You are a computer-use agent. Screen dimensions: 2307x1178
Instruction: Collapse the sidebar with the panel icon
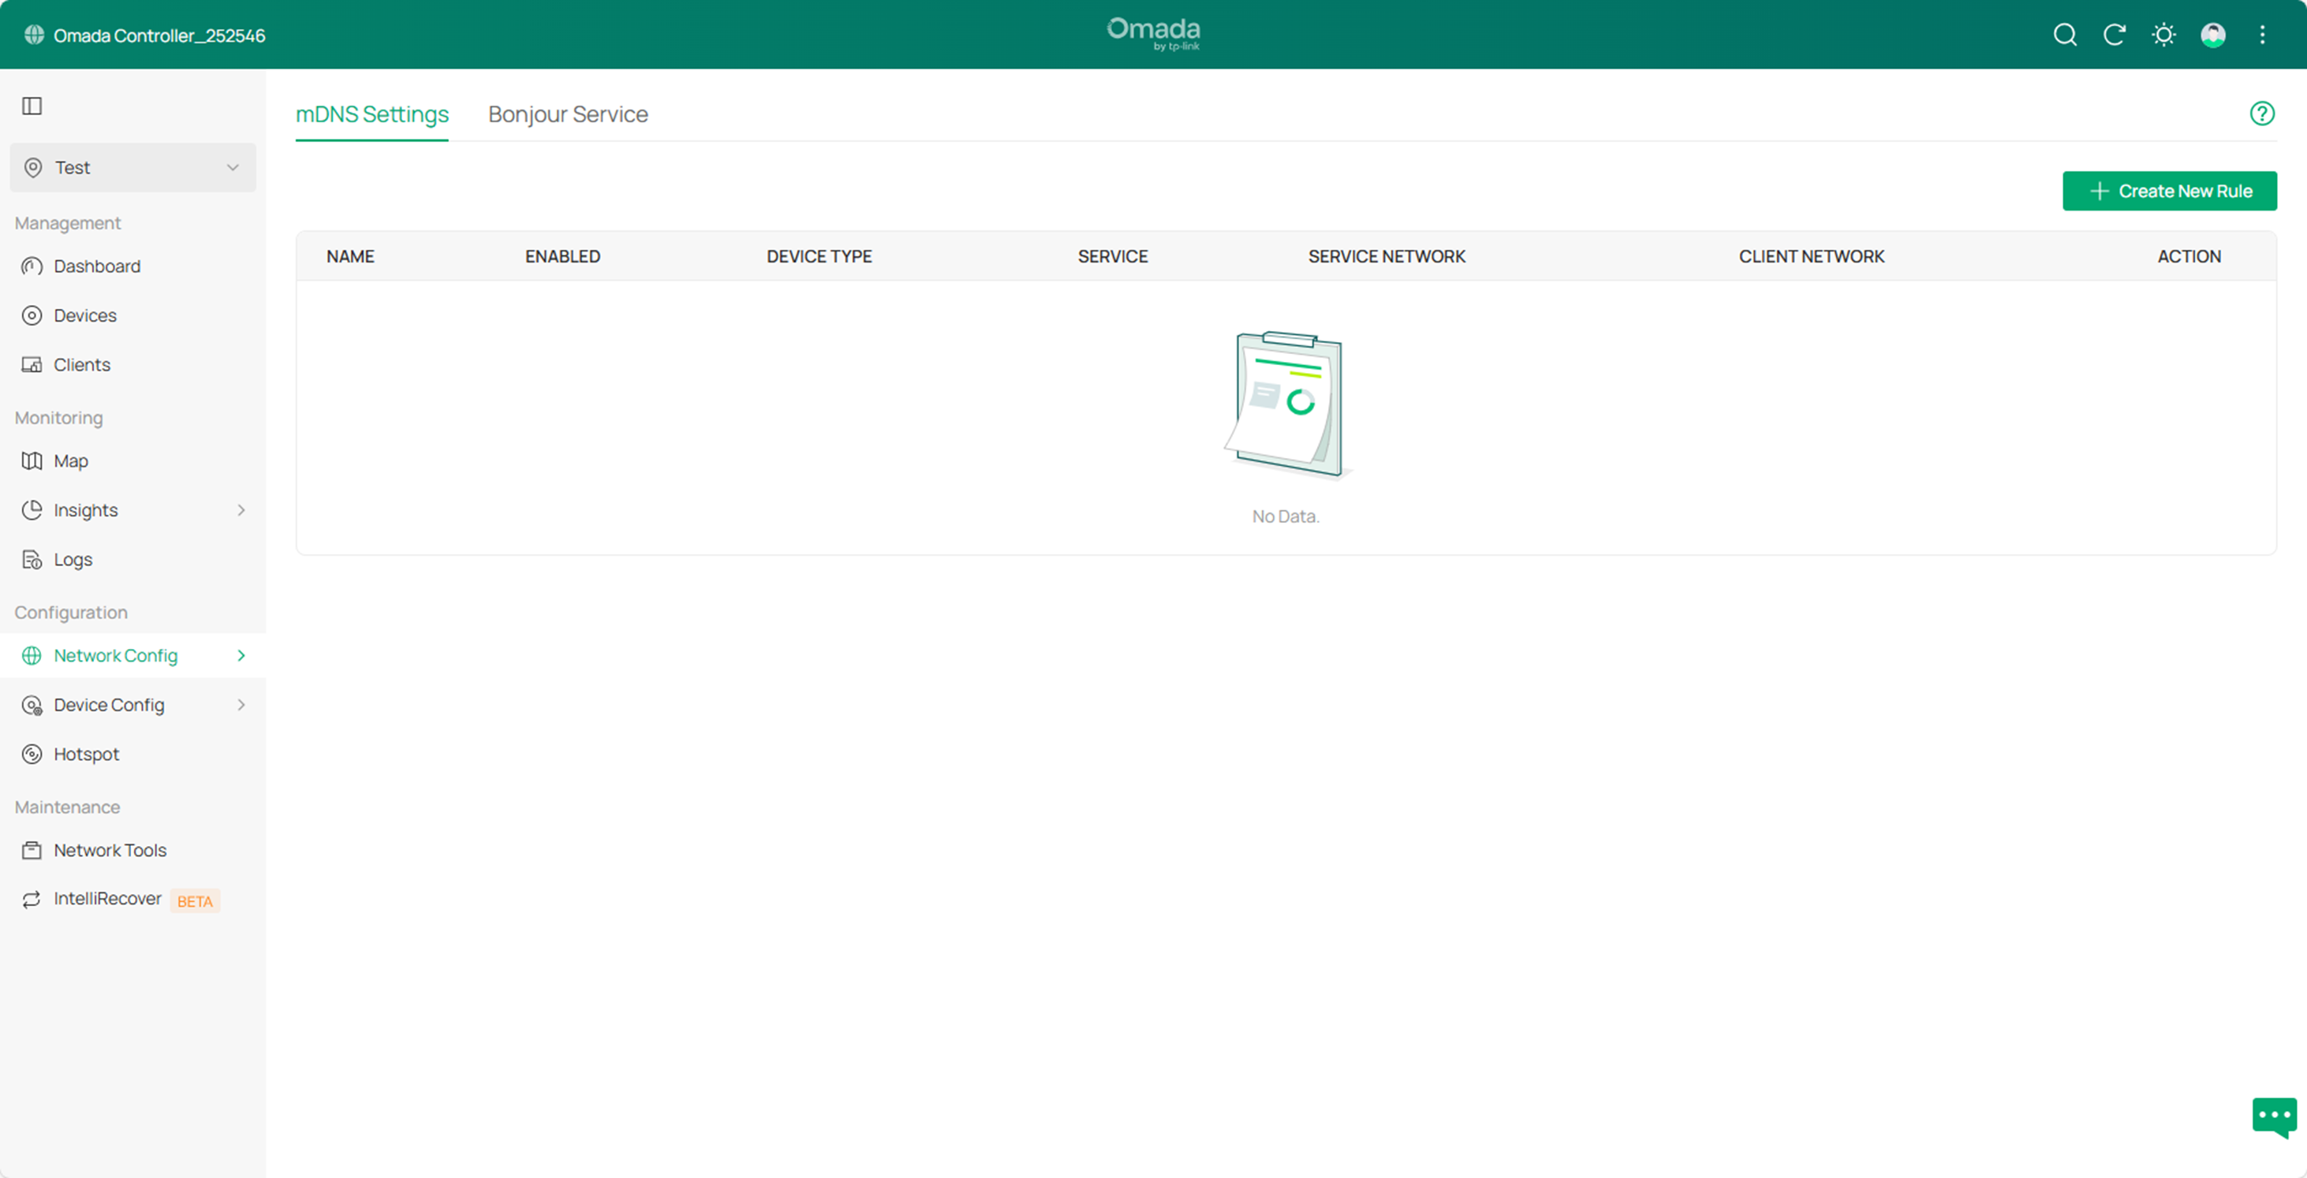point(32,106)
